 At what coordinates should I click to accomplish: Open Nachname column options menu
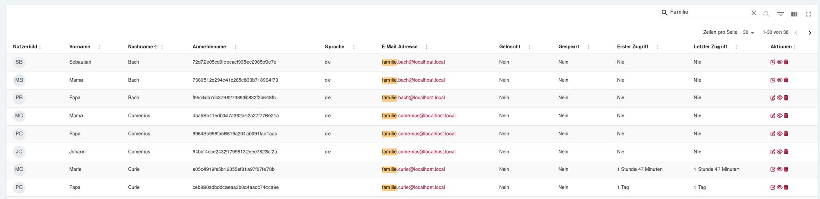162,47
